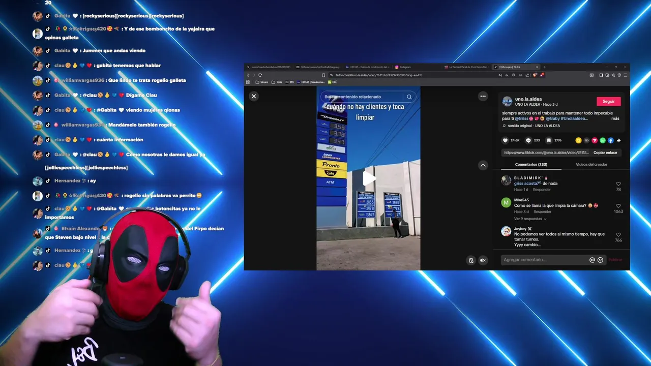The image size is (651, 366).
Task: Go to previous video with up chevron
Action: tap(483, 165)
